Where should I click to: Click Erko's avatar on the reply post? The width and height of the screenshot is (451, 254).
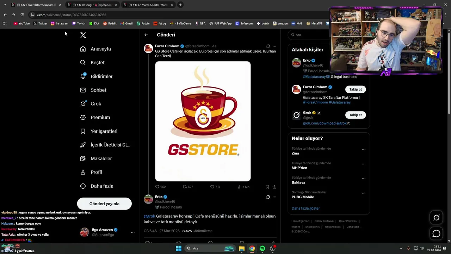click(x=148, y=199)
